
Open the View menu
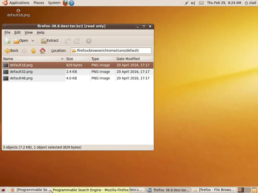[29, 32]
